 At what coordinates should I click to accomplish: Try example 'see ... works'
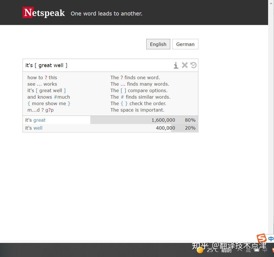(42, 84)
